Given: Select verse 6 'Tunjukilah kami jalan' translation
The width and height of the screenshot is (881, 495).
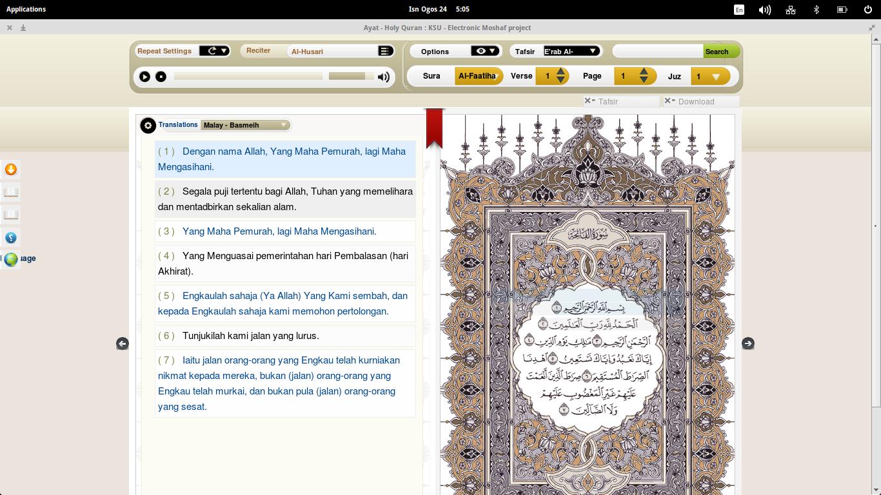Looking at the screenshot, I should [285, 336].
